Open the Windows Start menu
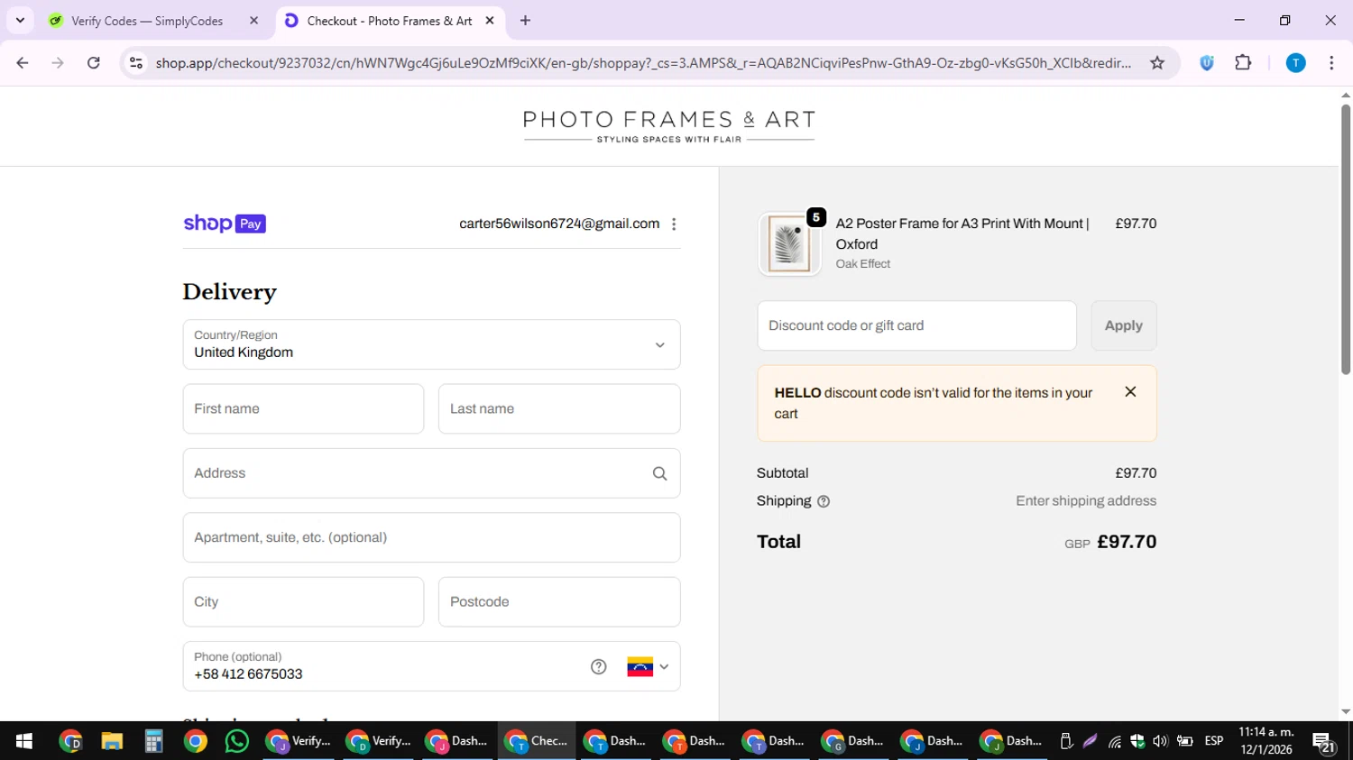 [24, 741]
